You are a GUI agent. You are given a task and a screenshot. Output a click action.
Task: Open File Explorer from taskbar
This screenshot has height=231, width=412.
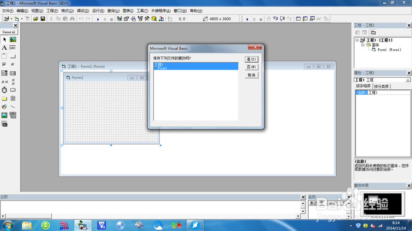tap(27, 225)
